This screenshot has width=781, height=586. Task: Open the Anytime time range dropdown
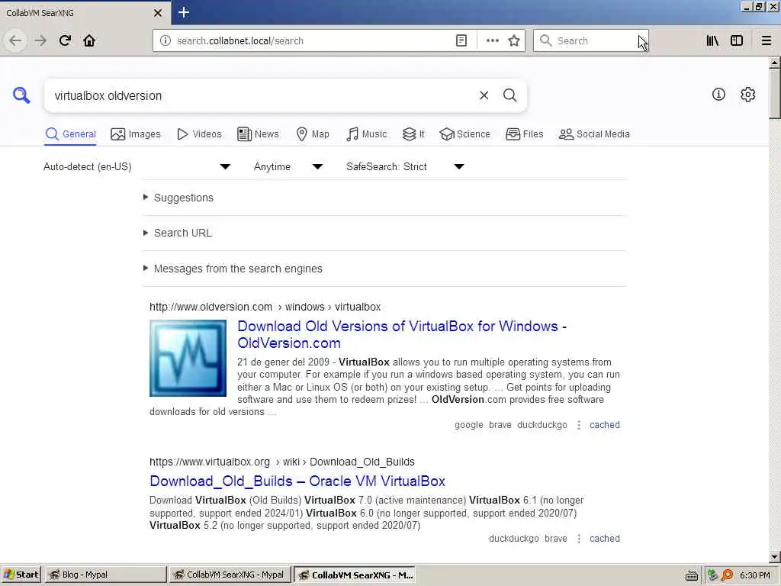point(288,166)
